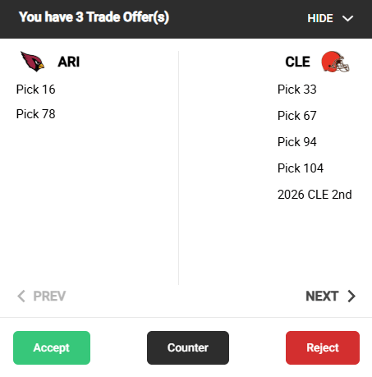Viewport: 372px width, 377px height.
Task: Click the Cleveland Browns helmet logo
Action: click(x=336, y=62)
